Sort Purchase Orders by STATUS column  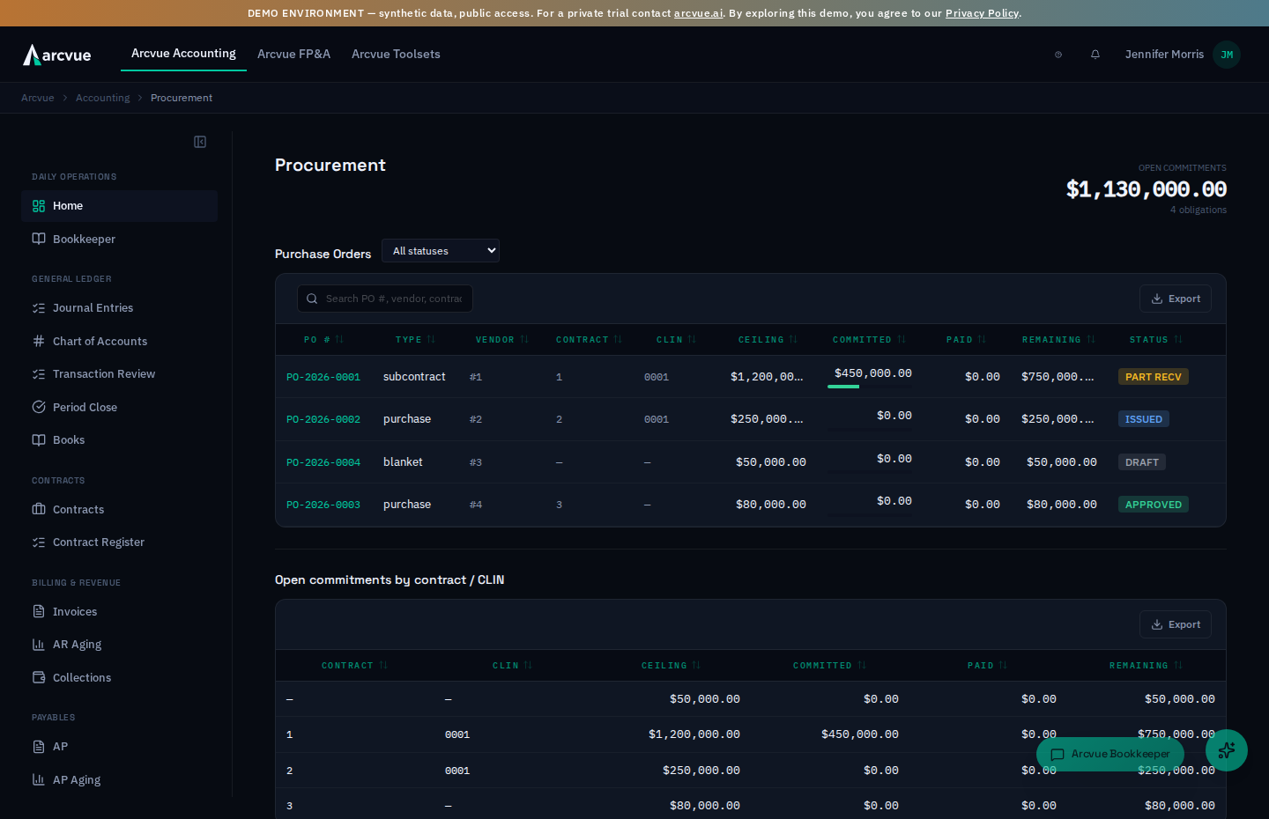(x=1156, y=340)
